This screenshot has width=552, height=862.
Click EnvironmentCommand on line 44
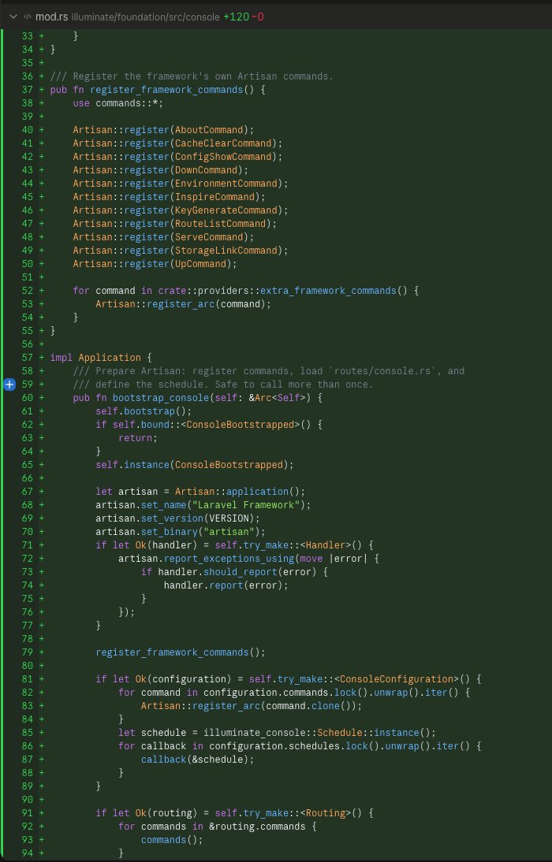tap(226, 183)
